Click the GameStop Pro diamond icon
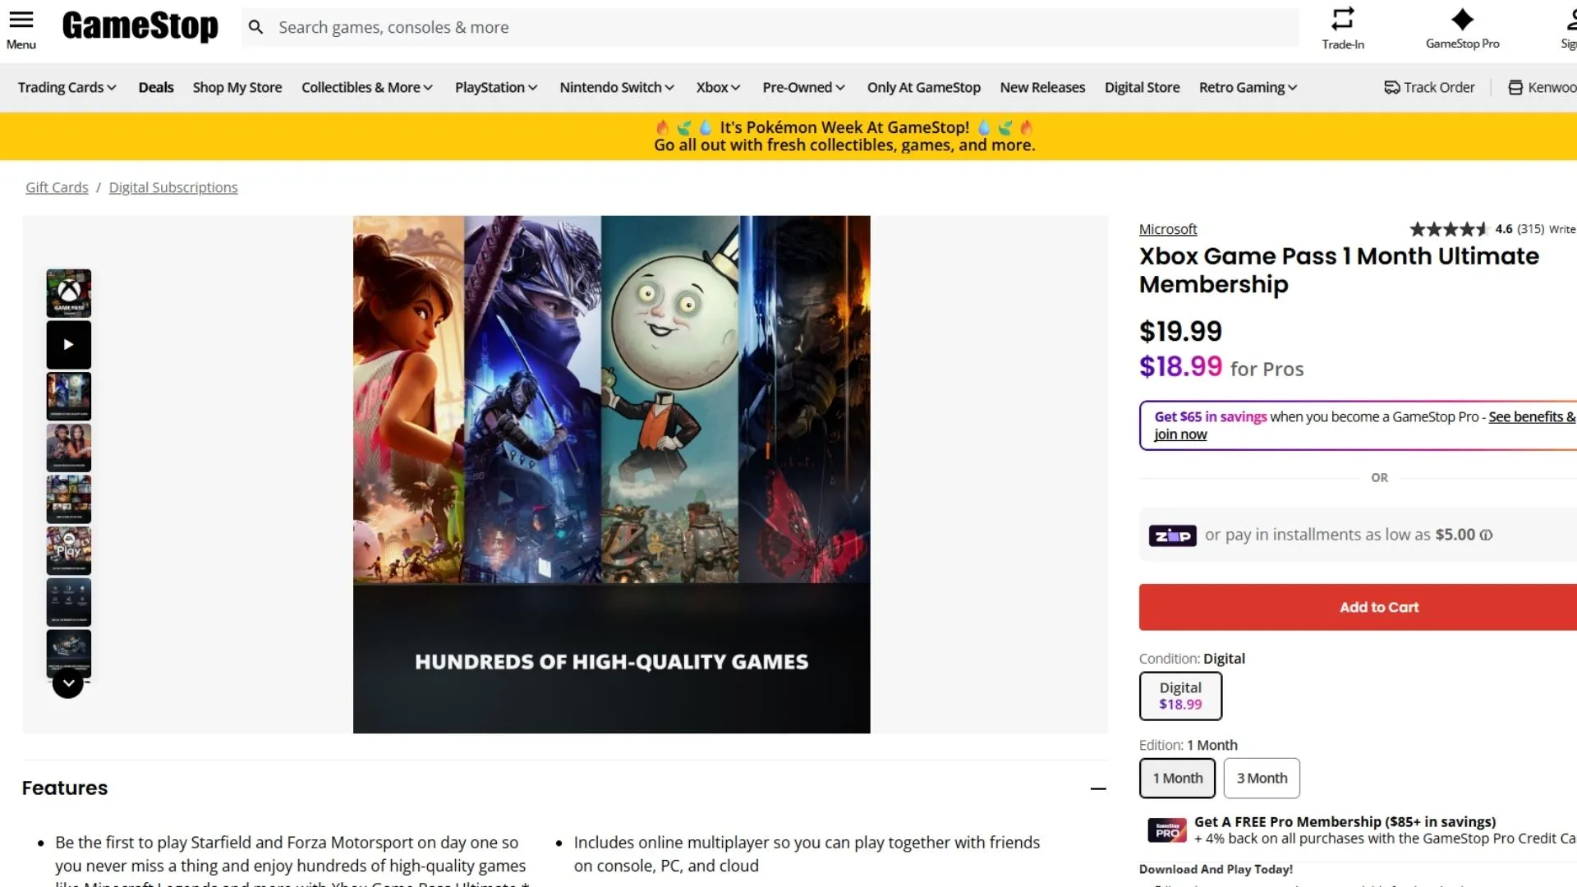The image size is (1577, 887). [1463, 18]
